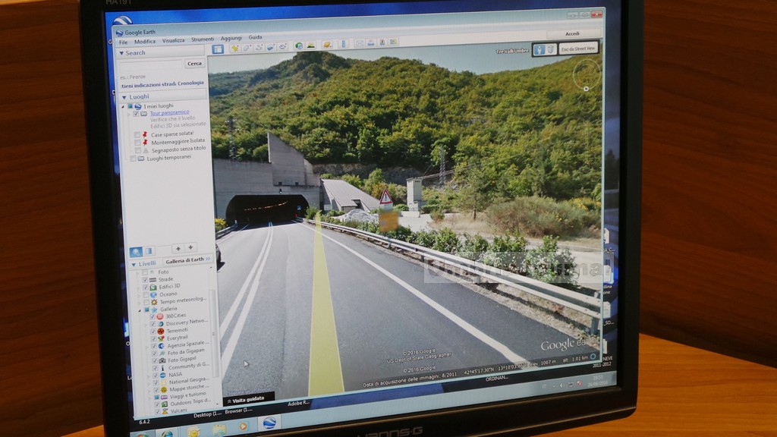Click the search text input field
Screen dimensions: 777x437
[x=151, y=64]
